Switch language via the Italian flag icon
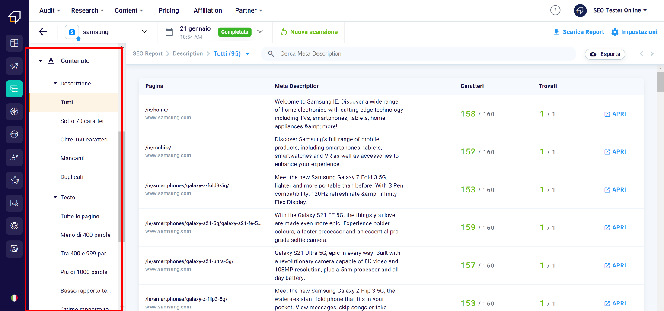 [14, 298]
